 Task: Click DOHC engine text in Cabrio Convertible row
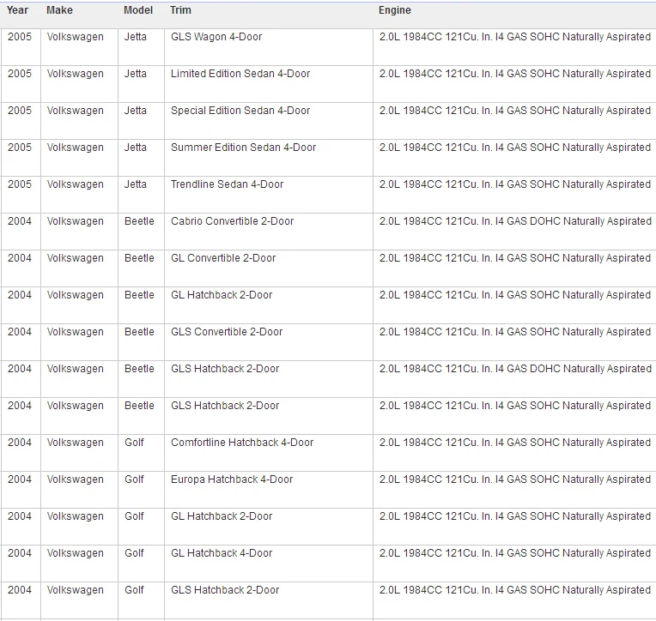coord(515,221)
